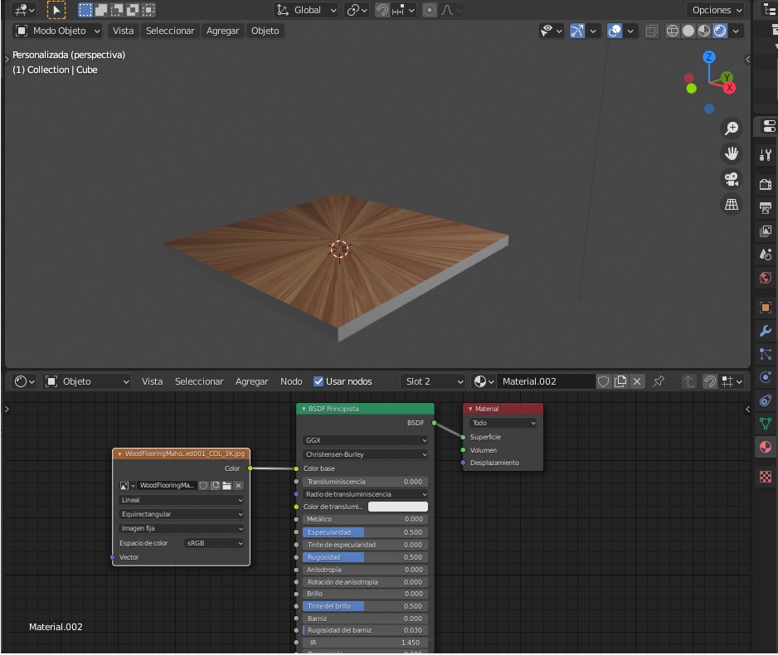Open the Objeto menu in 3D viewport
This screenshot has width=778, height=655.
265,31
